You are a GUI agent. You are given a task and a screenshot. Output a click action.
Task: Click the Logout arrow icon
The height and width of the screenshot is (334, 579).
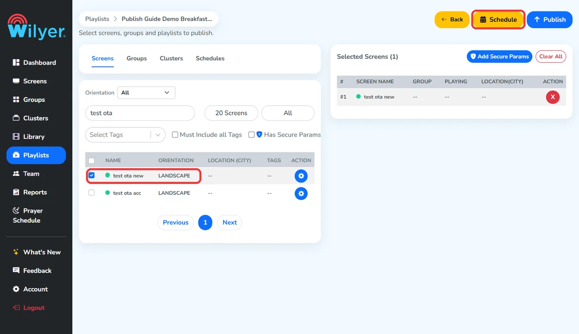coord(16,308)
